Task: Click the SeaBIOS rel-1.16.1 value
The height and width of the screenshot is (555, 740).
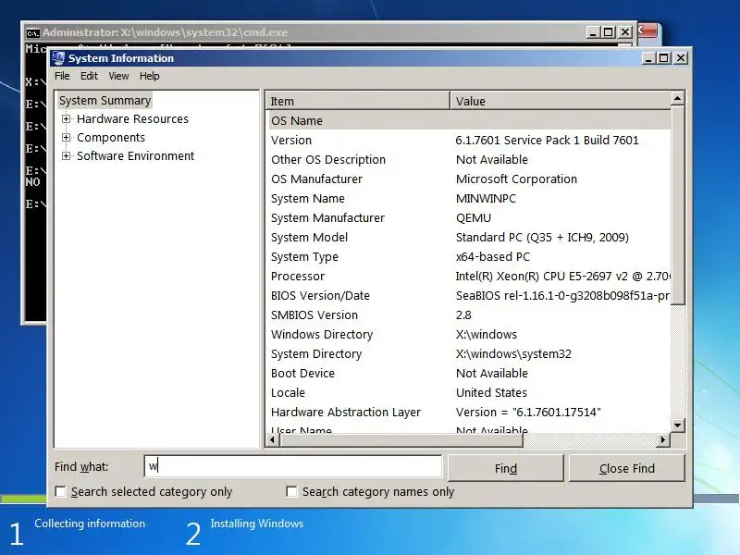Action: 562,295
